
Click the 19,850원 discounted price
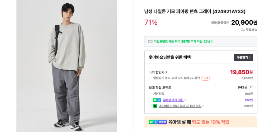(x=241, y=72)
